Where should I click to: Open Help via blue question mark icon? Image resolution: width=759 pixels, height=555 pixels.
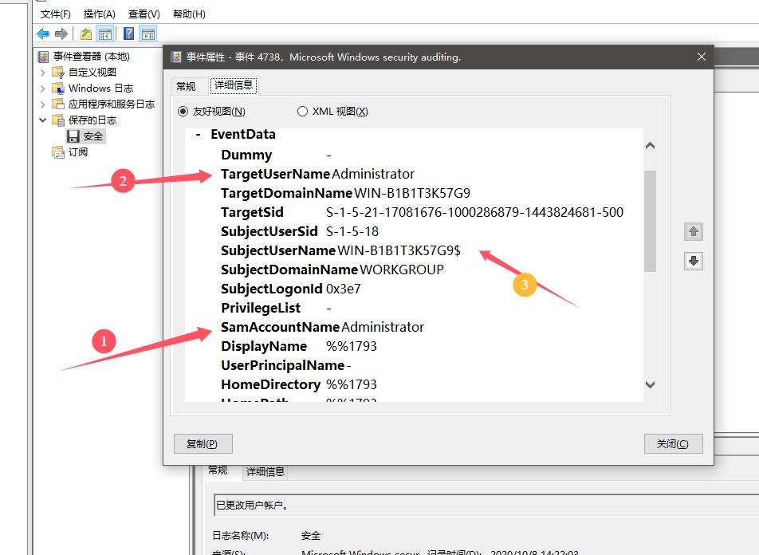pyautogui.click(x=128, y=33)
